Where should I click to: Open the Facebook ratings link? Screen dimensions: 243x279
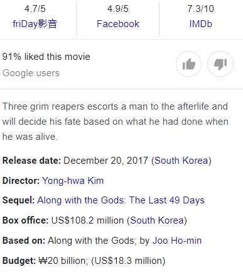(x=118, y=24)
